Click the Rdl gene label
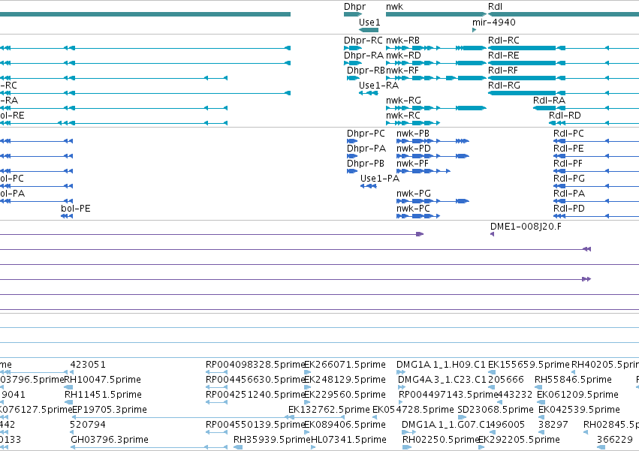639x451 pixels. (x=495, y=7)
